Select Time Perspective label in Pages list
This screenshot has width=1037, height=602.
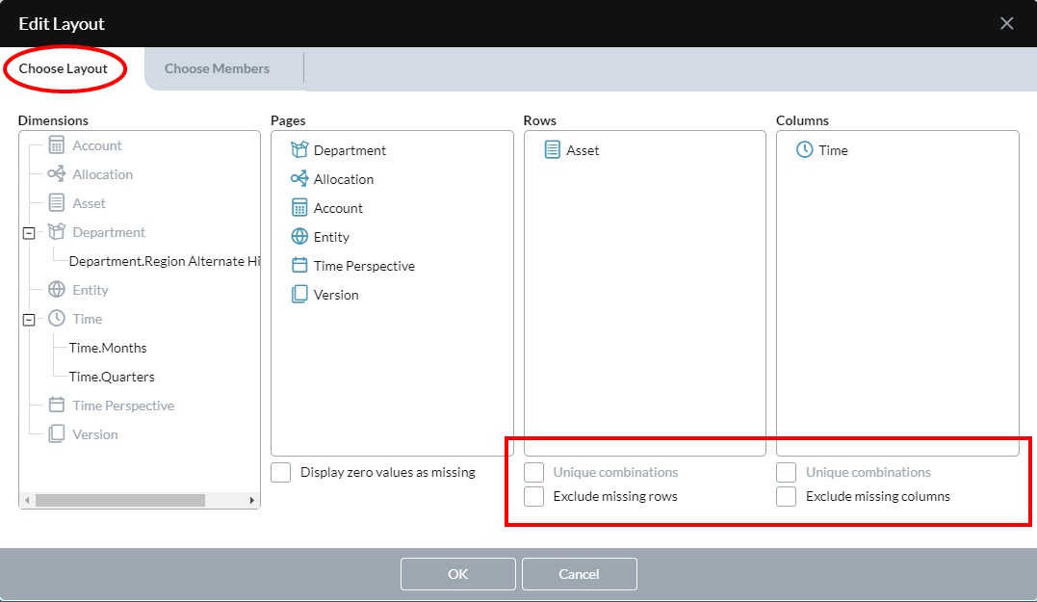pos(364,266)
